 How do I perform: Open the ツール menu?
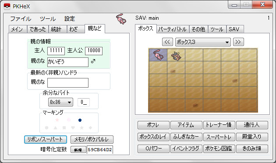[x=48, y=19]
